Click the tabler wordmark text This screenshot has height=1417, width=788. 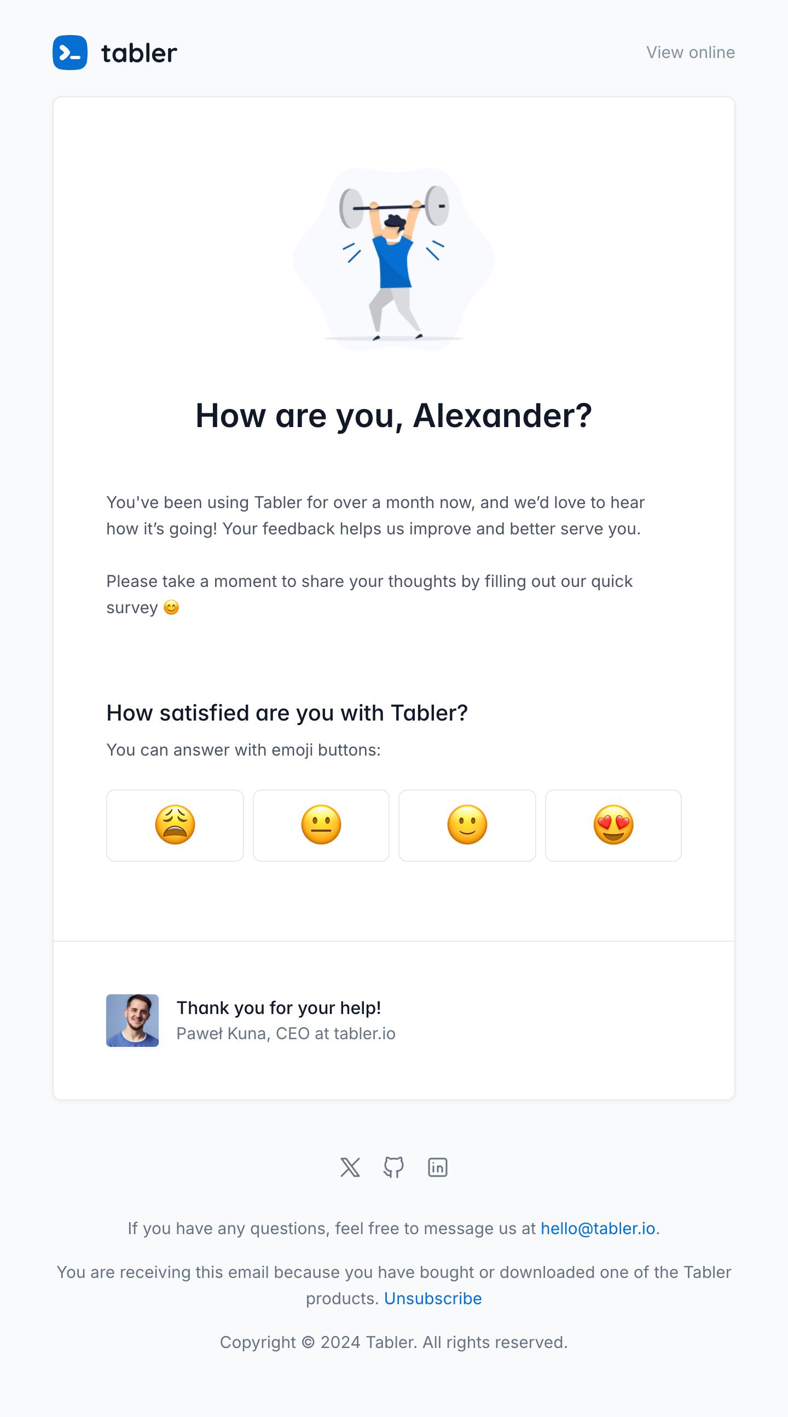(139, 53)
